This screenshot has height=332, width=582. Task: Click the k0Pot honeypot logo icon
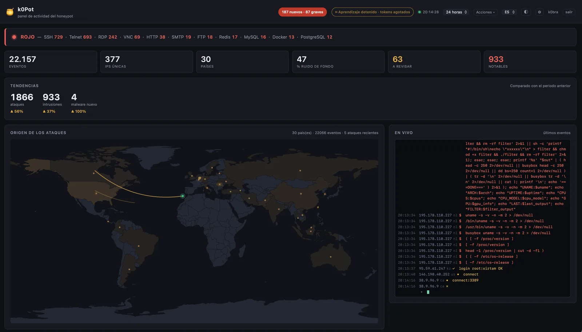point(10,12)
